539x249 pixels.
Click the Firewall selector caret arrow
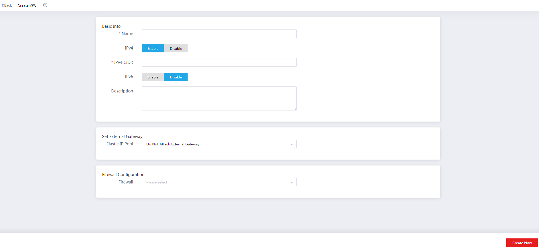point(291,182)
